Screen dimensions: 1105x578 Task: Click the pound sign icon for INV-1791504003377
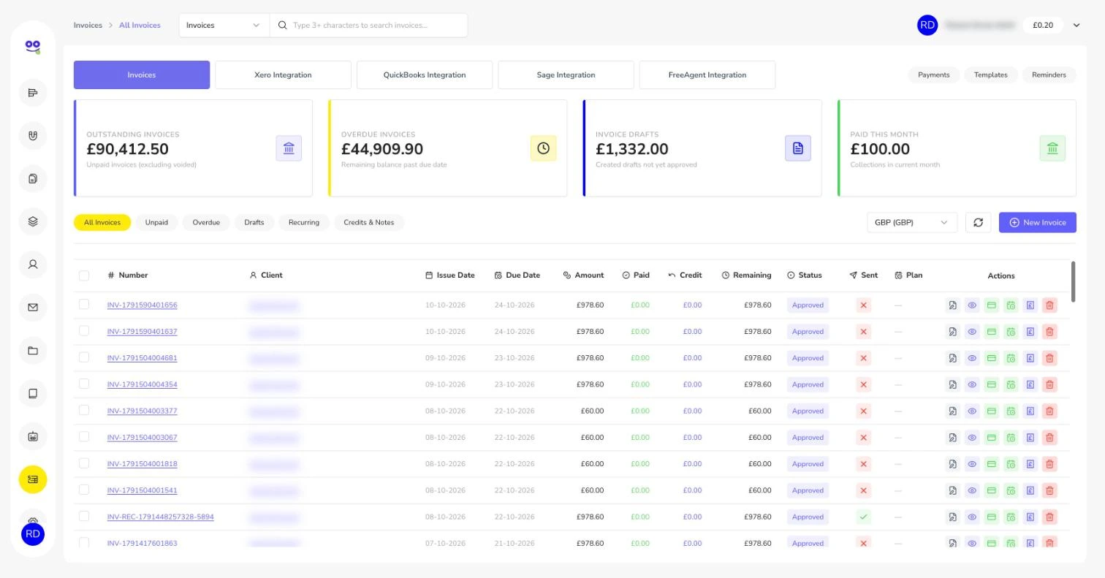pyautogui.click(x=1030, y=411)
